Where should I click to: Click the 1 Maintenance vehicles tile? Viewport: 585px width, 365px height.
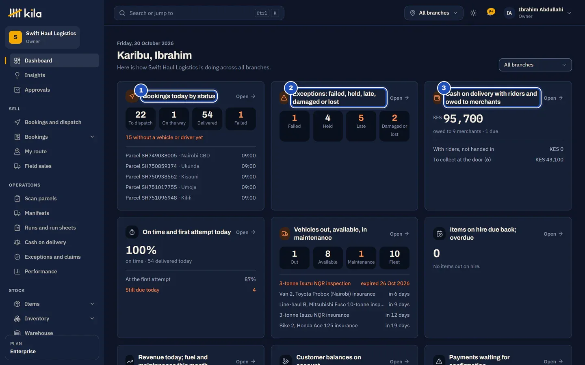click(361, 258)
